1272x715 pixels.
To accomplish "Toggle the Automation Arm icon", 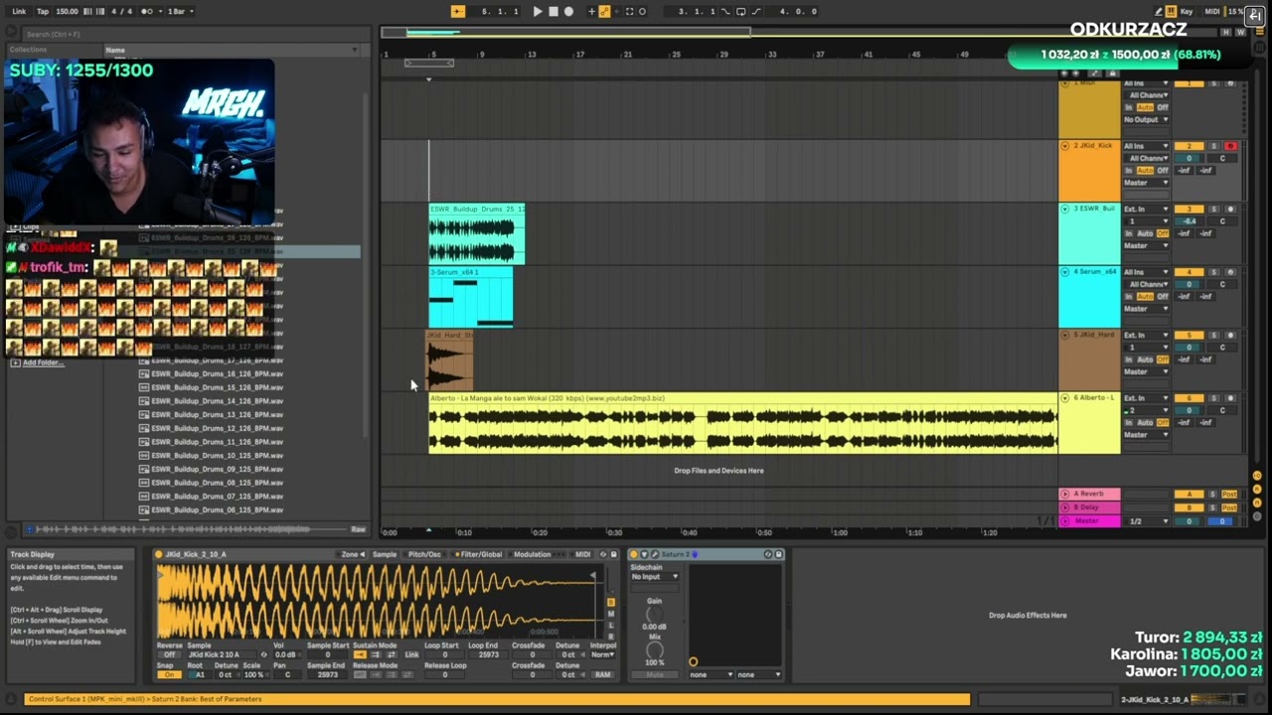I will [604, 12].
